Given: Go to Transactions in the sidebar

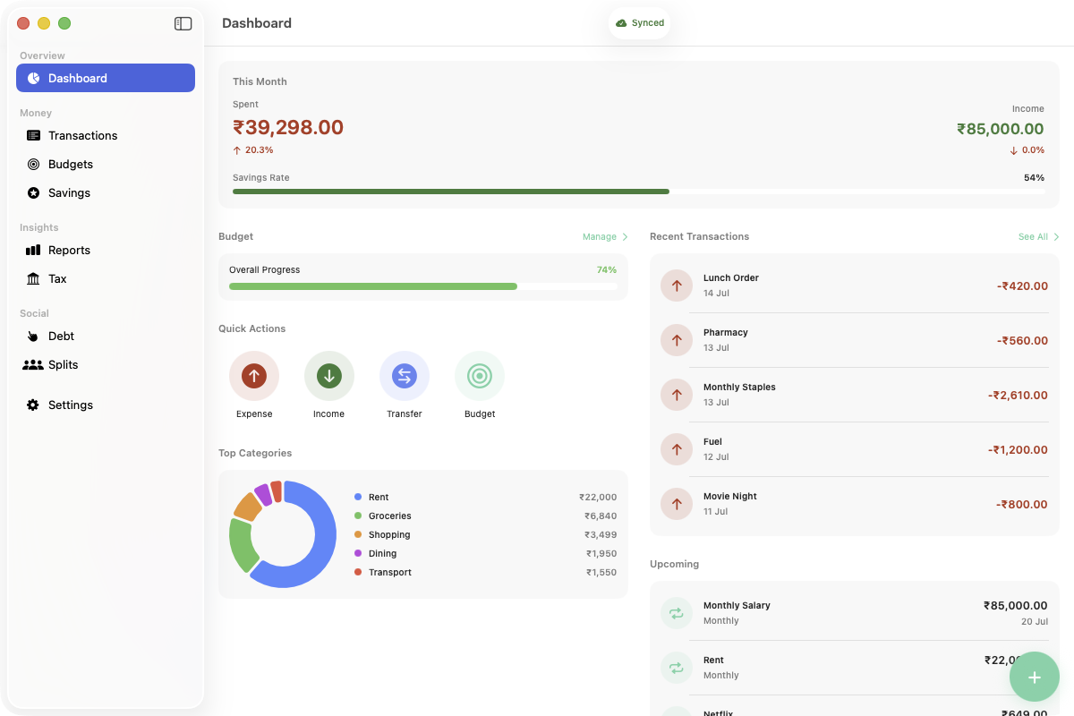Looking at the screenshot, I should click(106, 135).
